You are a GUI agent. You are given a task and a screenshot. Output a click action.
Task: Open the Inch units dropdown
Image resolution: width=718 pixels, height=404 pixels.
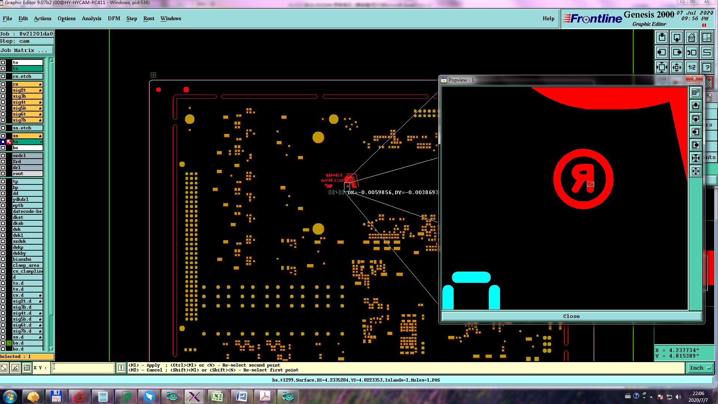[700, 368]
